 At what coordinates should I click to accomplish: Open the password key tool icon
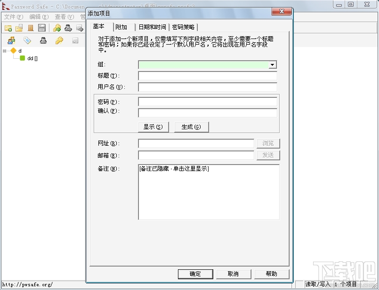click(57, 40)
